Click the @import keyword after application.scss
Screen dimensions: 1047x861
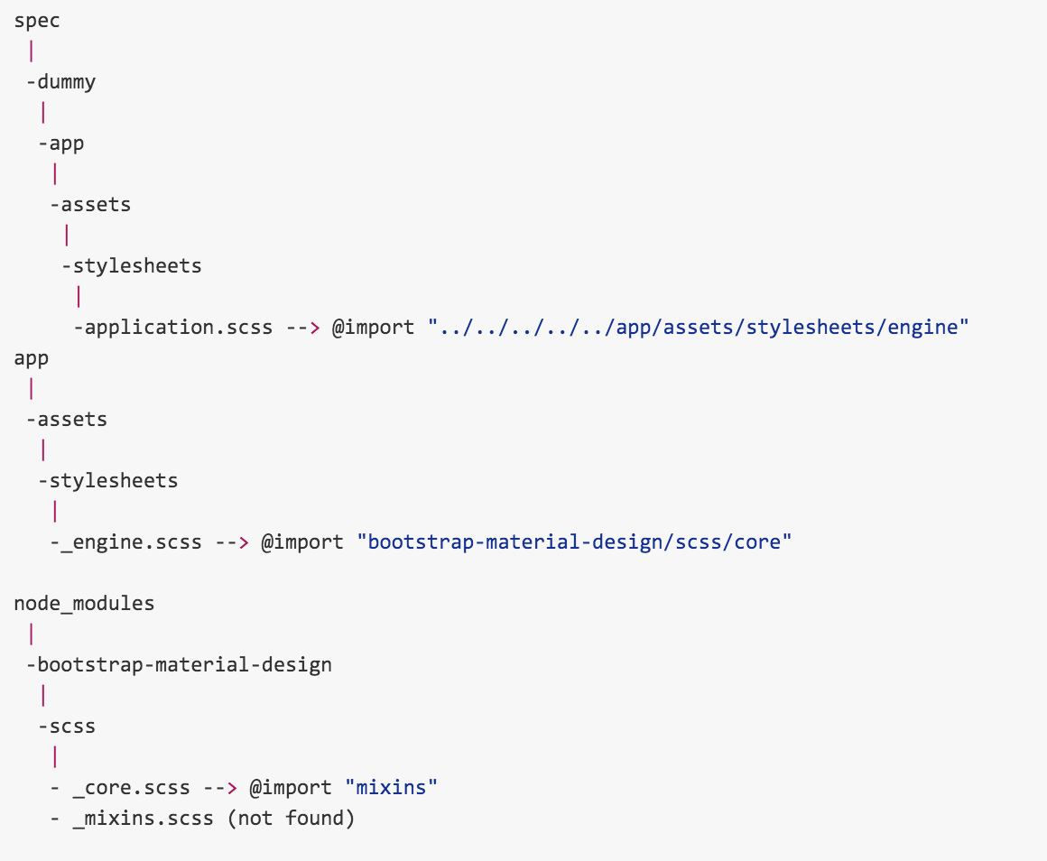click(373, 328)
